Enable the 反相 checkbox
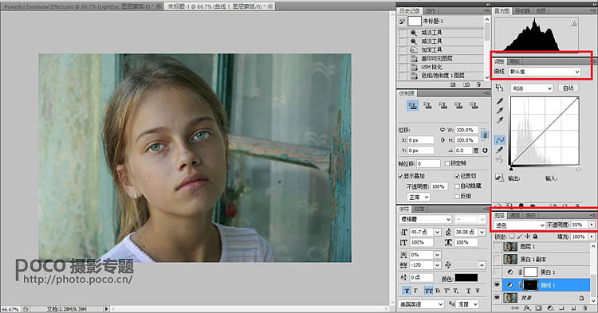This screenshot has width=598, height=313. tap(457, 196)
